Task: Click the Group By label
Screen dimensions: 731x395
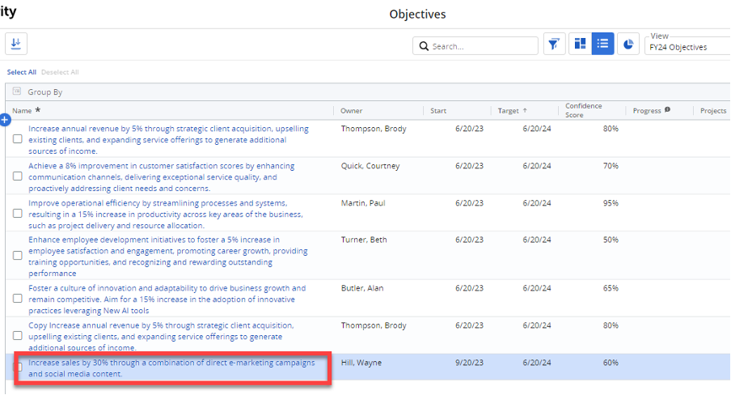Action: click(44, 92)
